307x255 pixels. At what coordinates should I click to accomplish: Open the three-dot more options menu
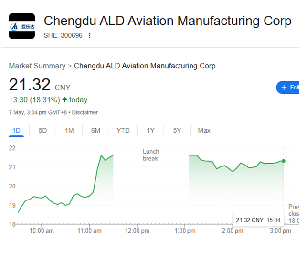click(x=90, y=35)
